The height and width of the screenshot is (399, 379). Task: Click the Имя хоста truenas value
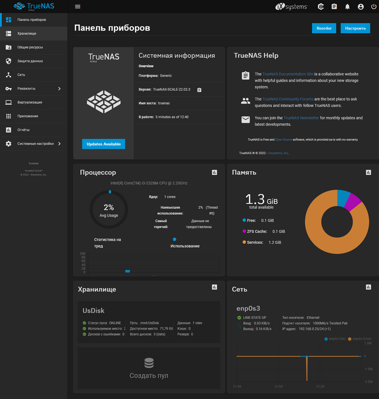click(x=164, y=103)
